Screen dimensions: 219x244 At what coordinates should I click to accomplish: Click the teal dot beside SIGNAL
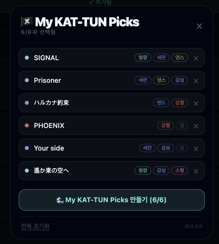pos(27,58)
